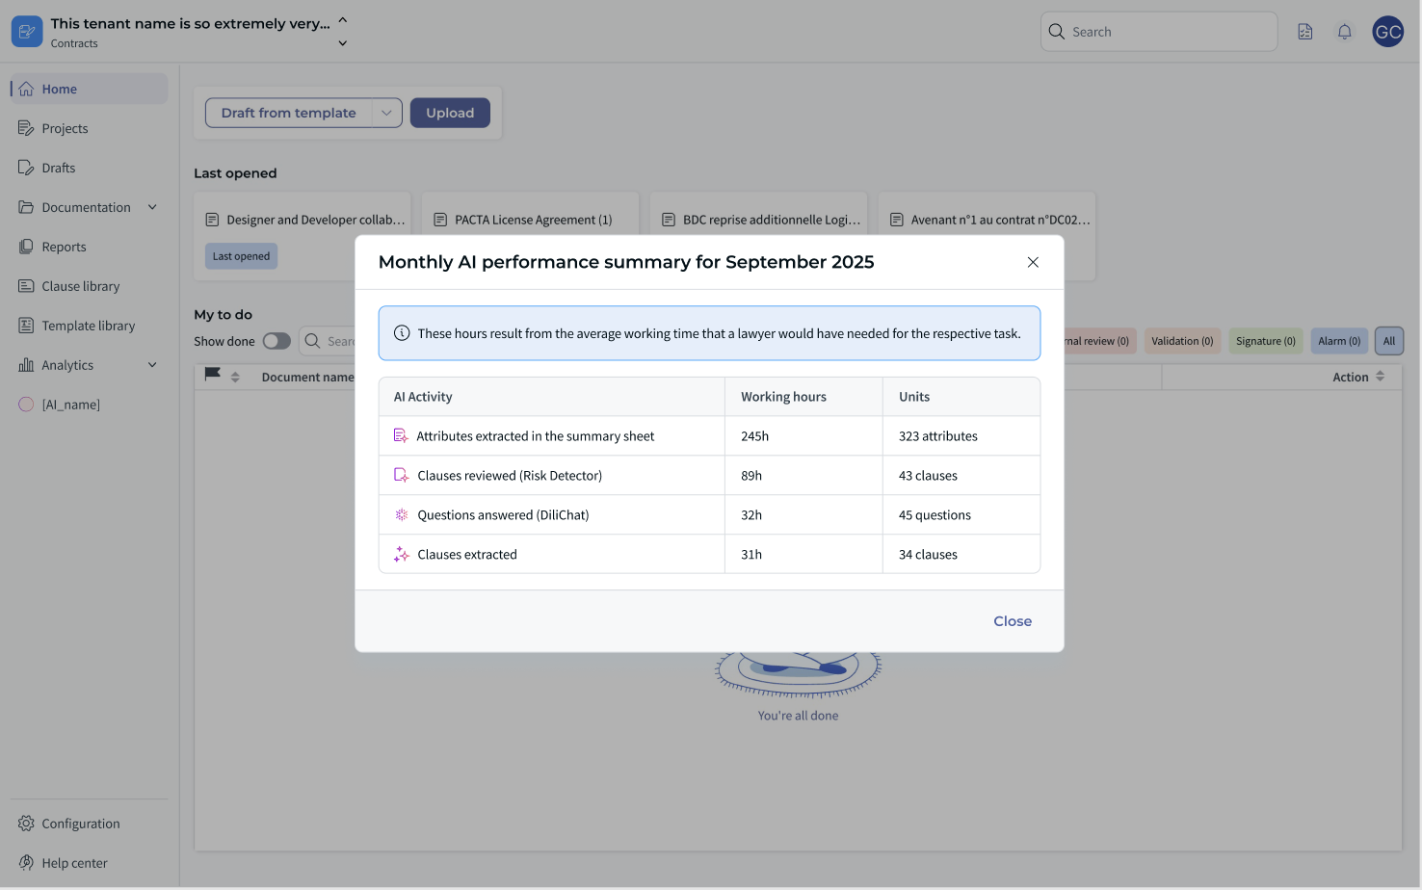Expand the Analytics sidebar section

[152, 365]
